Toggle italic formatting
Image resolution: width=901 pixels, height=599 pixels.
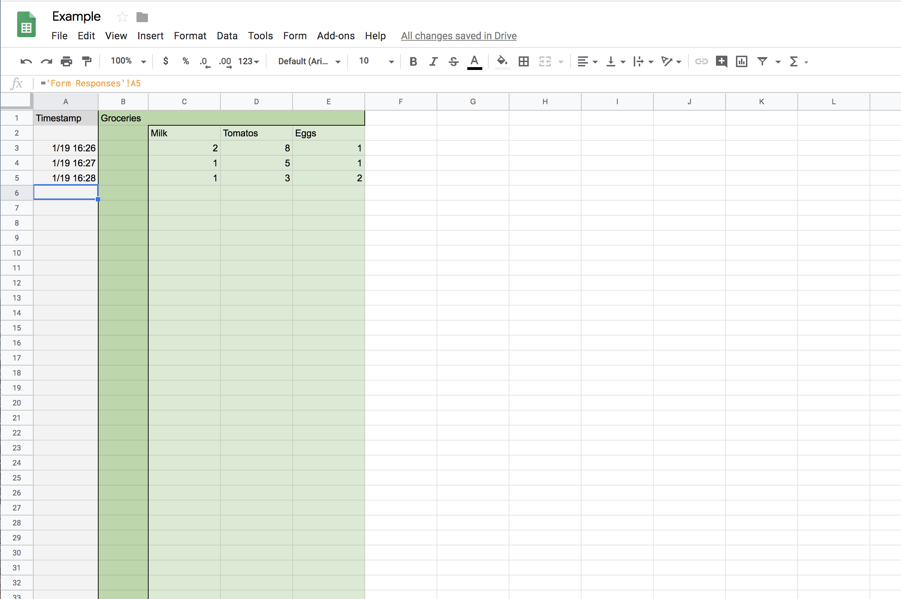(433, 61)
